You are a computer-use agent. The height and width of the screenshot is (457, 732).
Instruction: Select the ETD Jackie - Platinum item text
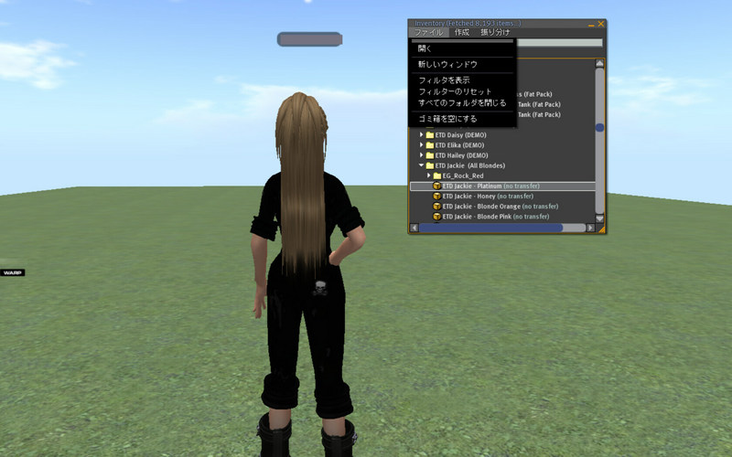tap(491, 186)
